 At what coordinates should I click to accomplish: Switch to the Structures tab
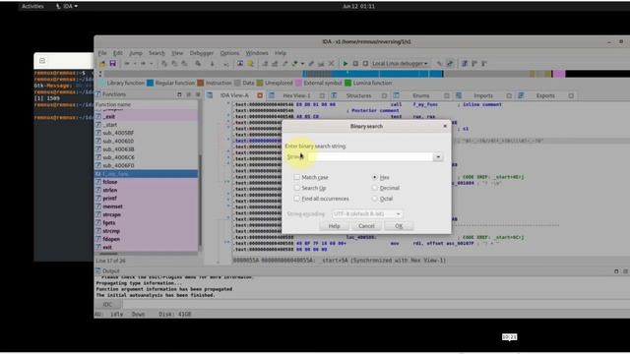click(358, 95)
